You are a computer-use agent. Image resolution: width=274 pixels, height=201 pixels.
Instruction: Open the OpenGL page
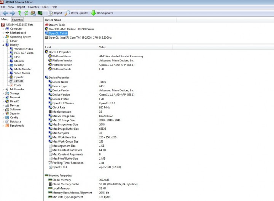tap(17, 77)
